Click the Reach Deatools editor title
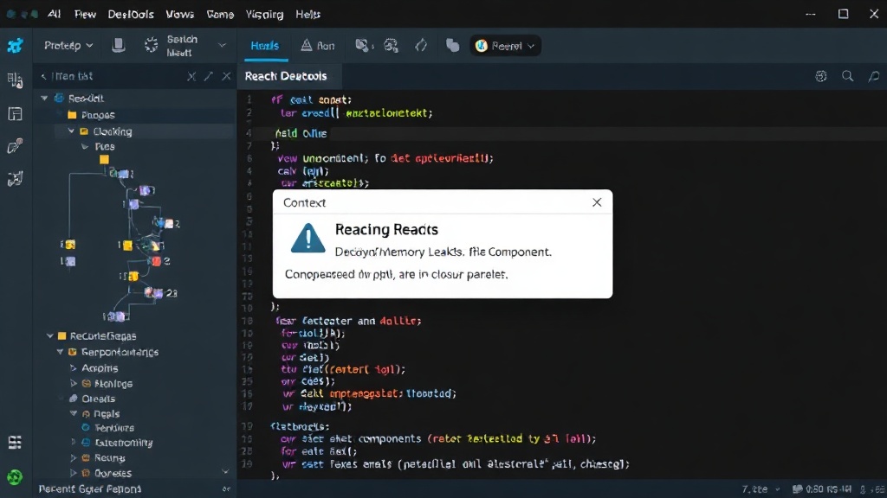 coord(286,76)
